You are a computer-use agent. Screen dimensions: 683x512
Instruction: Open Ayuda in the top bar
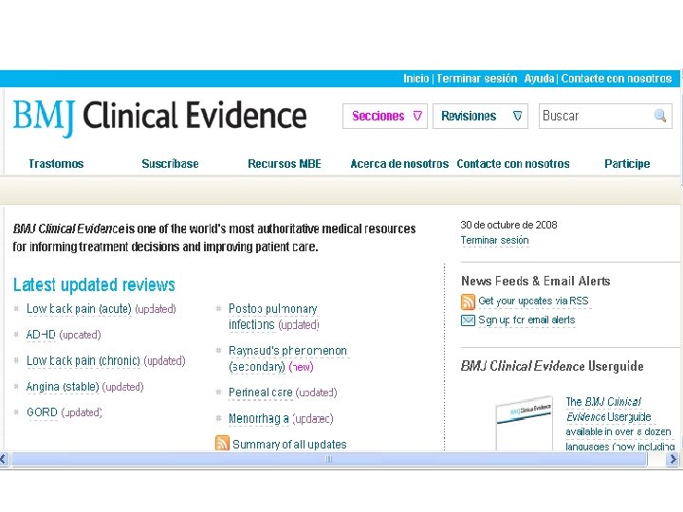[x=539, y=79]
